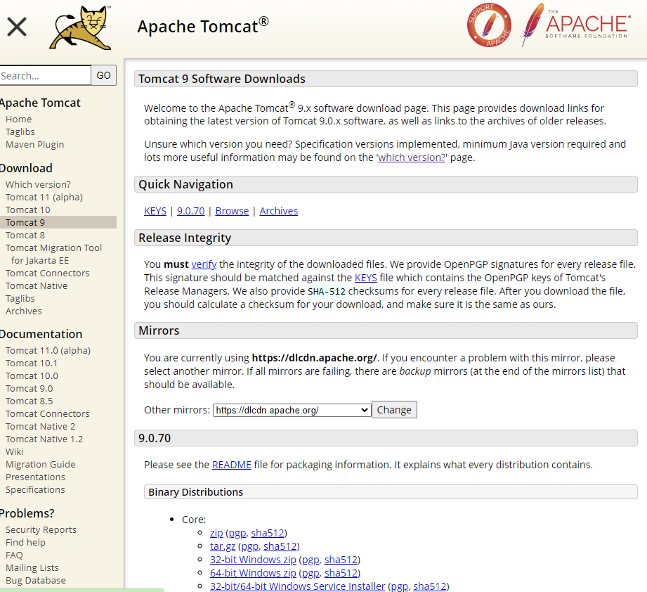Click the Change mirror button
Image resolution: width=647 pixels, height=592 pixels.
tap(394, 410)
